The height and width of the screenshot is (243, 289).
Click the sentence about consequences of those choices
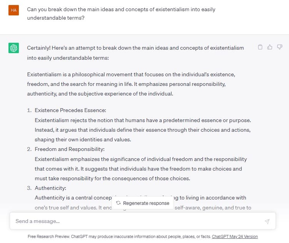point(112,178)
